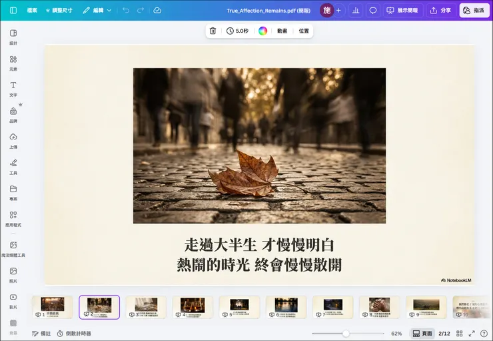Open the 應用程式 apps panel
493x341 pixels.
(x=13, y=219)
